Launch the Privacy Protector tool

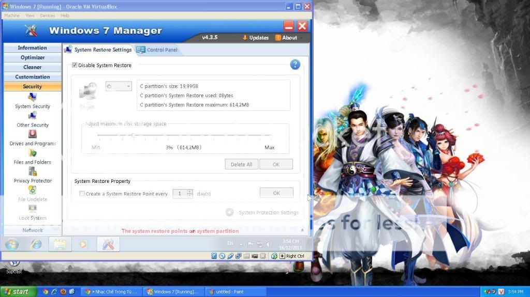(x=32, y=175)
